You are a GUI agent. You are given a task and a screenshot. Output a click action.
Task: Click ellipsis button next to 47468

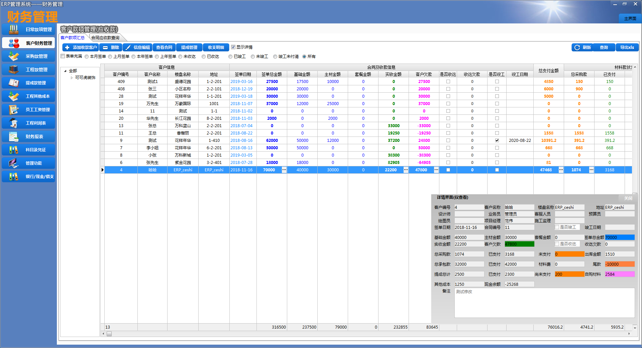[561, 170]
